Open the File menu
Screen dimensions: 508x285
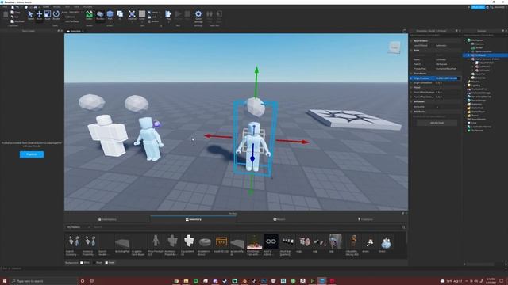[x=5, y=7]
